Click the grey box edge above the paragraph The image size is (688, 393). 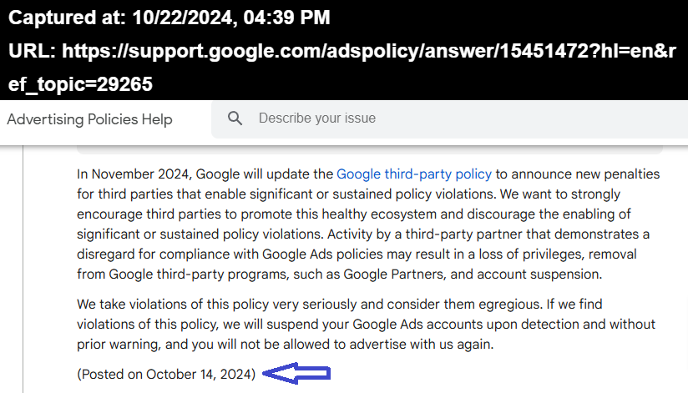369,150
